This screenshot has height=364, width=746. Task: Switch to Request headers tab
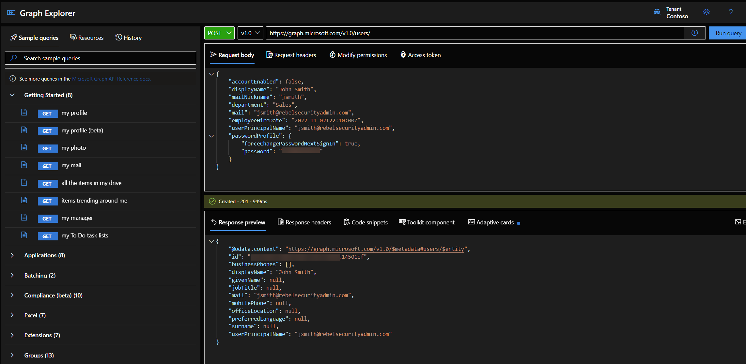[292, 55]
